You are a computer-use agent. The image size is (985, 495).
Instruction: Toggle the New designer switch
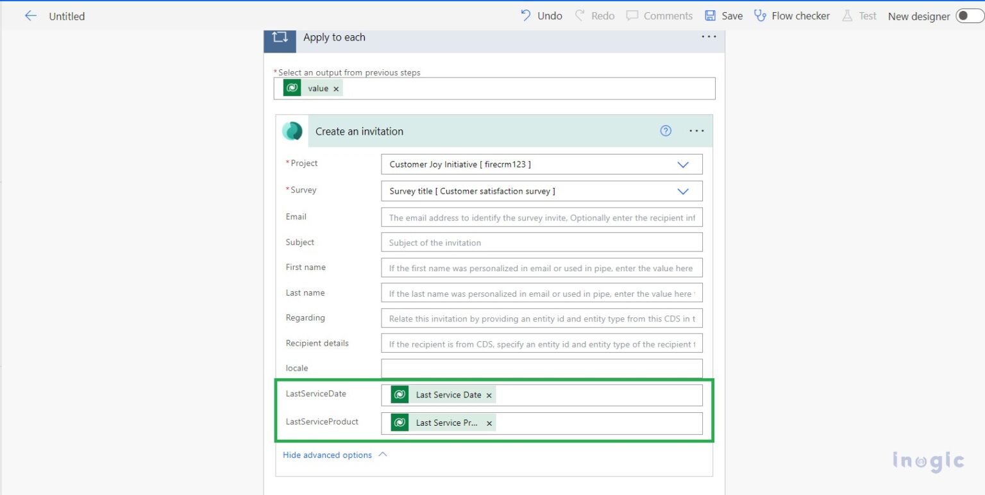tap(969, 16)
